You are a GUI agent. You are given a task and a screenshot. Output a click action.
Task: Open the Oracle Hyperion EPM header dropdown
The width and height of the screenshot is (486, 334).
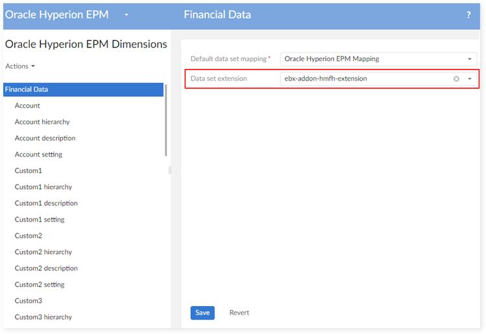pyautogui.click(x=127, y=14)
